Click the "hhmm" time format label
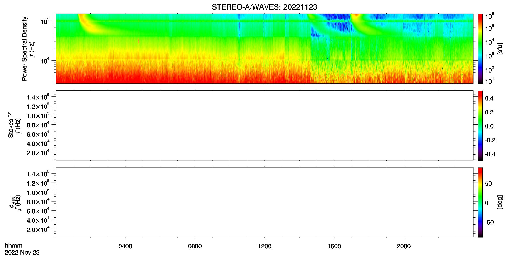 click(14, 246)
